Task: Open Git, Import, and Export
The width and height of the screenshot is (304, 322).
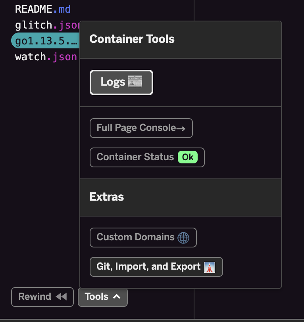Action: point(156,267)
